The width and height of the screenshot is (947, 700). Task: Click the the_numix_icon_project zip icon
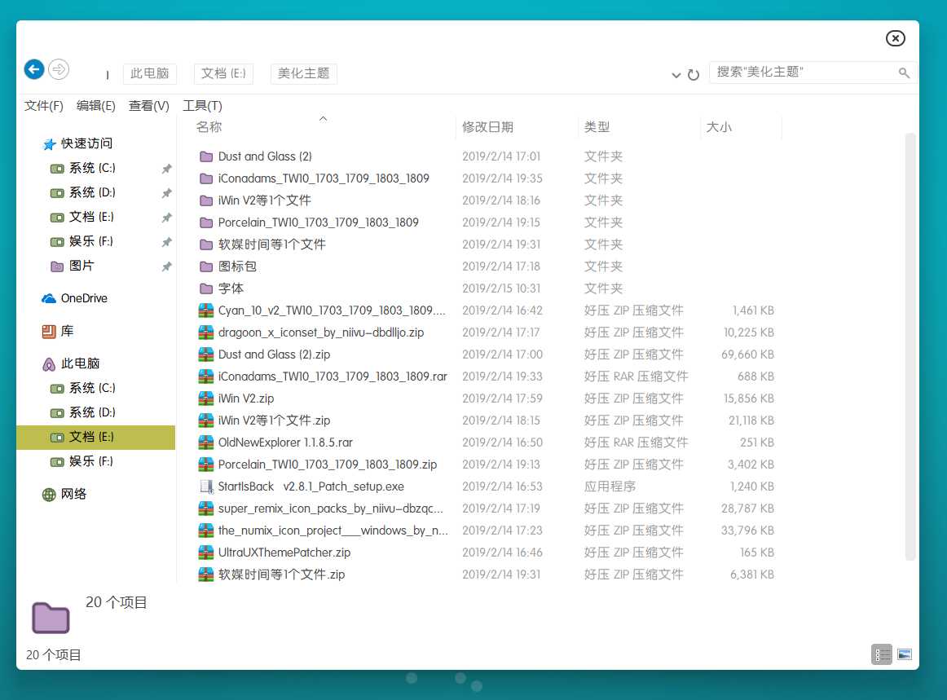coord(206,531)
